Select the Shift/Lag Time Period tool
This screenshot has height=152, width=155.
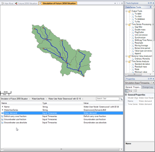pos(143,40)
